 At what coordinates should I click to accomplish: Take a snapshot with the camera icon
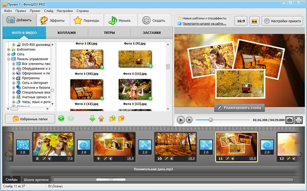(290, 120)
